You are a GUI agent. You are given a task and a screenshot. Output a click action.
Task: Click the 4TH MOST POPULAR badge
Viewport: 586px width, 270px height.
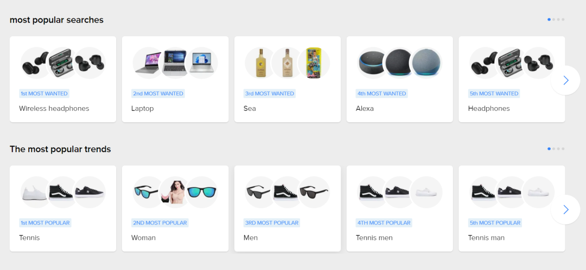384,223
